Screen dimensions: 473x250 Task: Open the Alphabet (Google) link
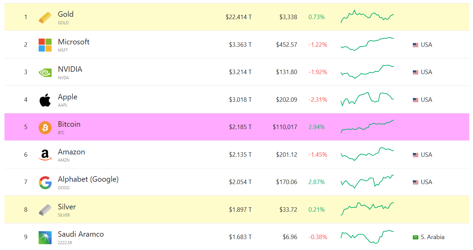(88, 179)
